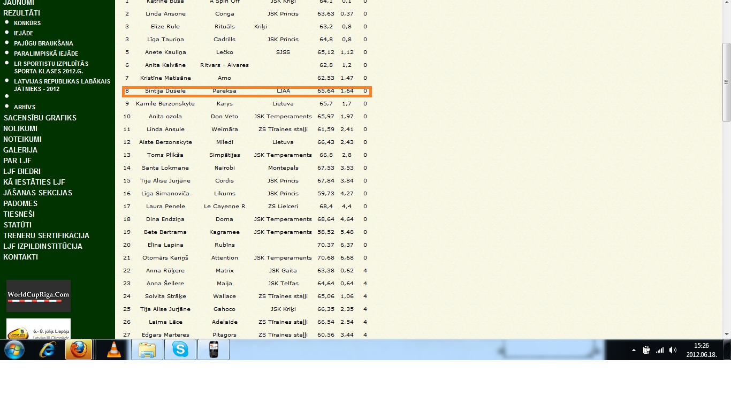
Task: Click the Liepāja Olimpiāde banner image
Action: (39, 329)
